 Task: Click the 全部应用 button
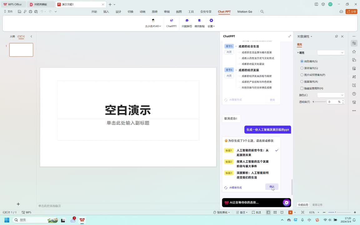(303, 205)
